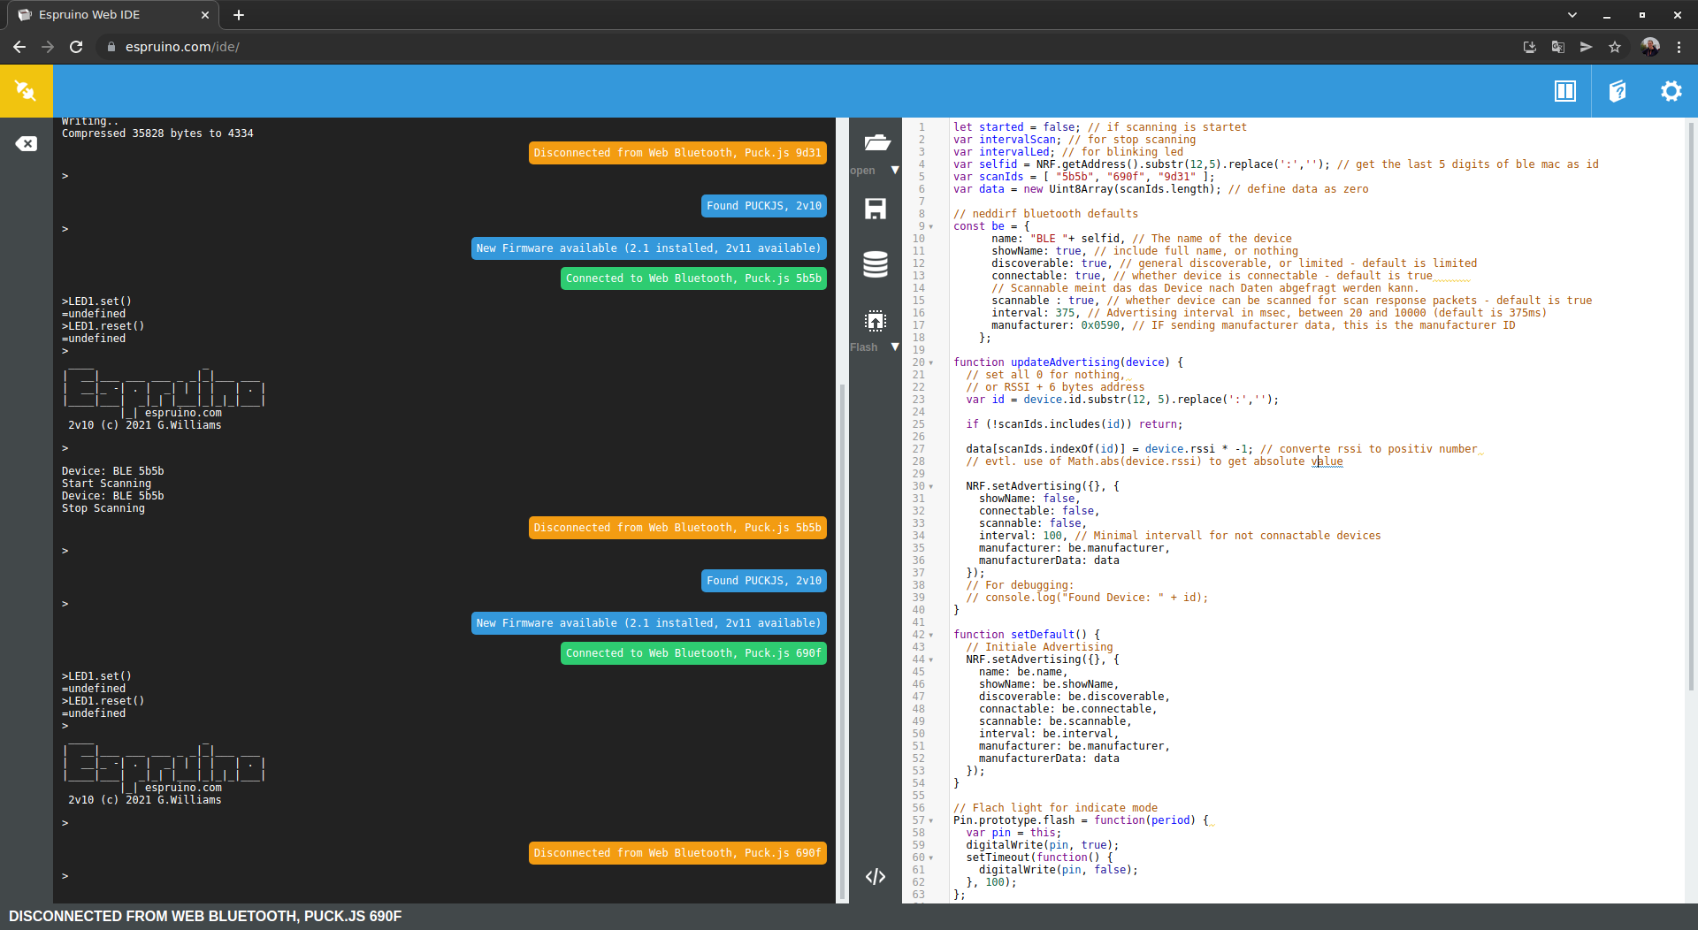This screenshot has height=930, width=1698.
Task: Click the Disconnected Puck.js 5b5b notification
Action: 677,528
